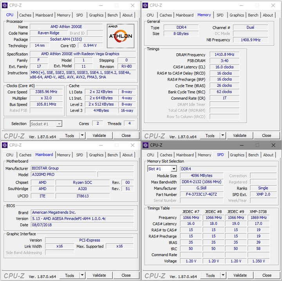Minimize the SPD CPU-Z window
The image size is (282, 281).
tap(242, 145)
